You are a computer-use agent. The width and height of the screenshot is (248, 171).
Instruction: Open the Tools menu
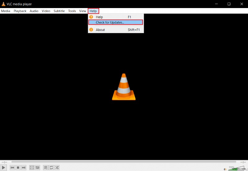(x=72, y=11)
